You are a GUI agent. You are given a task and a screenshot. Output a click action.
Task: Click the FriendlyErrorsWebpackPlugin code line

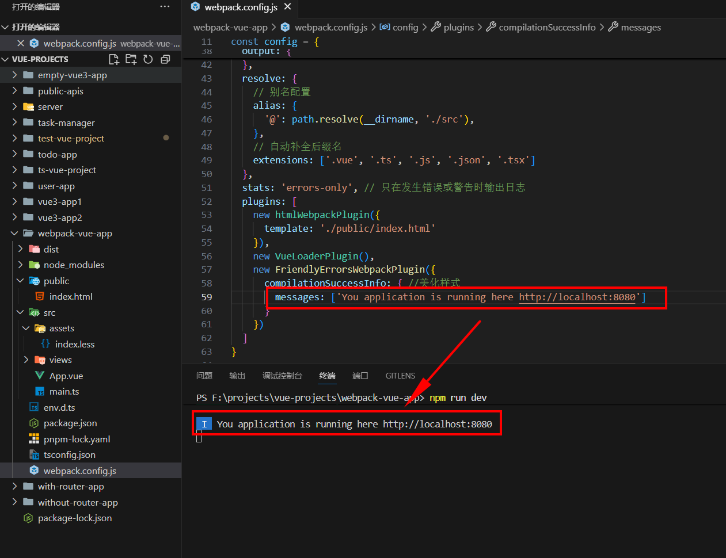344,270
